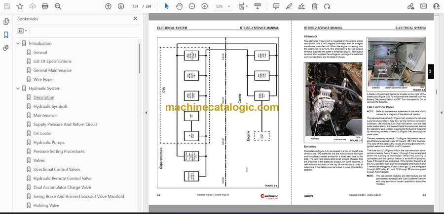The image size is (444, 214).
Task: Click the zoom in plus icon
Action: pyautogui.click(x=203, y=6)
